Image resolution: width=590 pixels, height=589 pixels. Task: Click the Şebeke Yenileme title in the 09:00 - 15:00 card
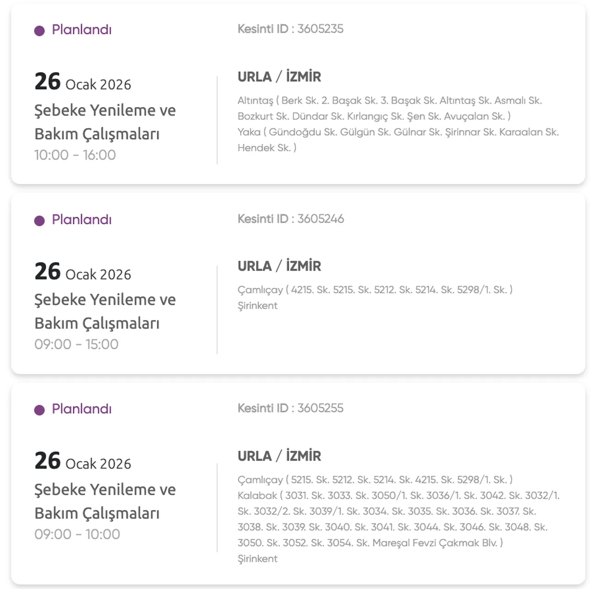point(105,311)
